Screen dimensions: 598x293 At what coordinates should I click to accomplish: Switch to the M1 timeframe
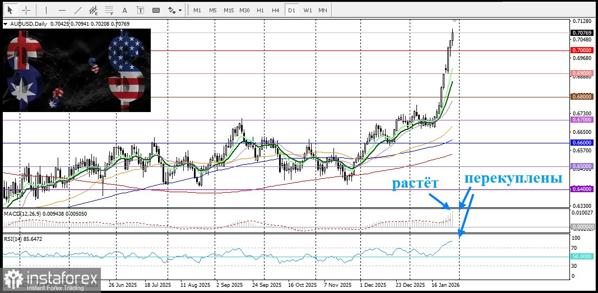click(x=197, y=10)
